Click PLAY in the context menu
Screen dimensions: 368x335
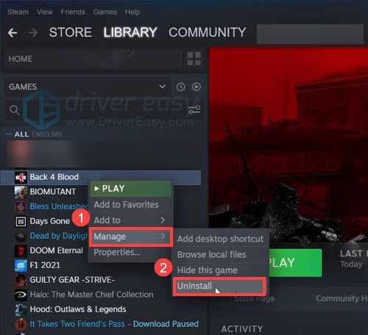point(130,189)
